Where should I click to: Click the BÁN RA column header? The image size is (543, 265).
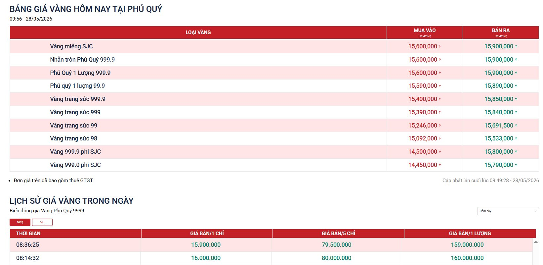tap(501, 32)
